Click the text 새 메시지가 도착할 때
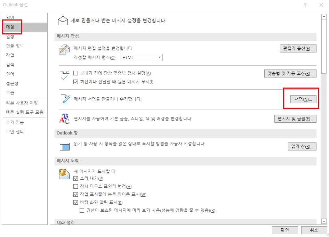329x237 pixels. tap(95, 171)
